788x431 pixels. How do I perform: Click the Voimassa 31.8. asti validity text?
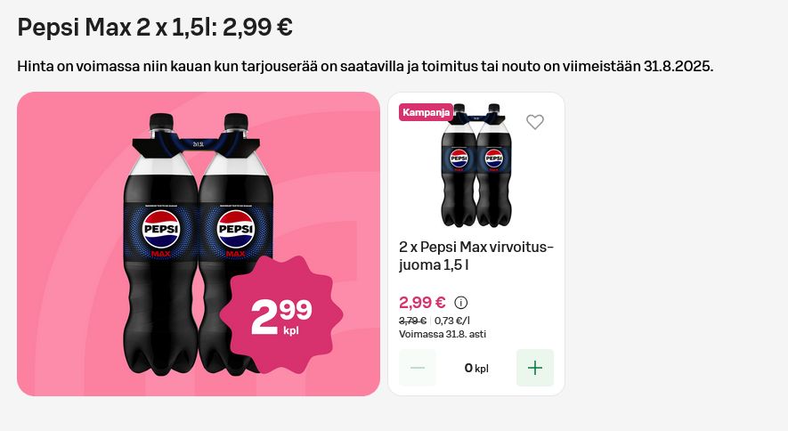(x=443, y=334)
